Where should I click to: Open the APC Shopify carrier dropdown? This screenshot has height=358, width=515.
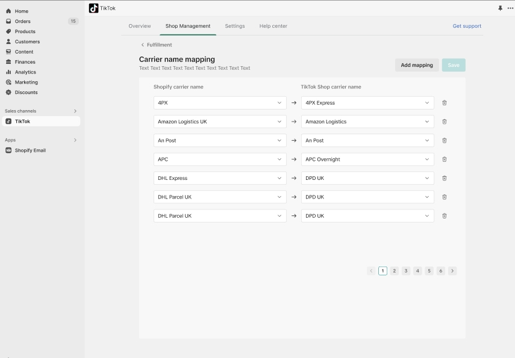(x=220, y=159)
